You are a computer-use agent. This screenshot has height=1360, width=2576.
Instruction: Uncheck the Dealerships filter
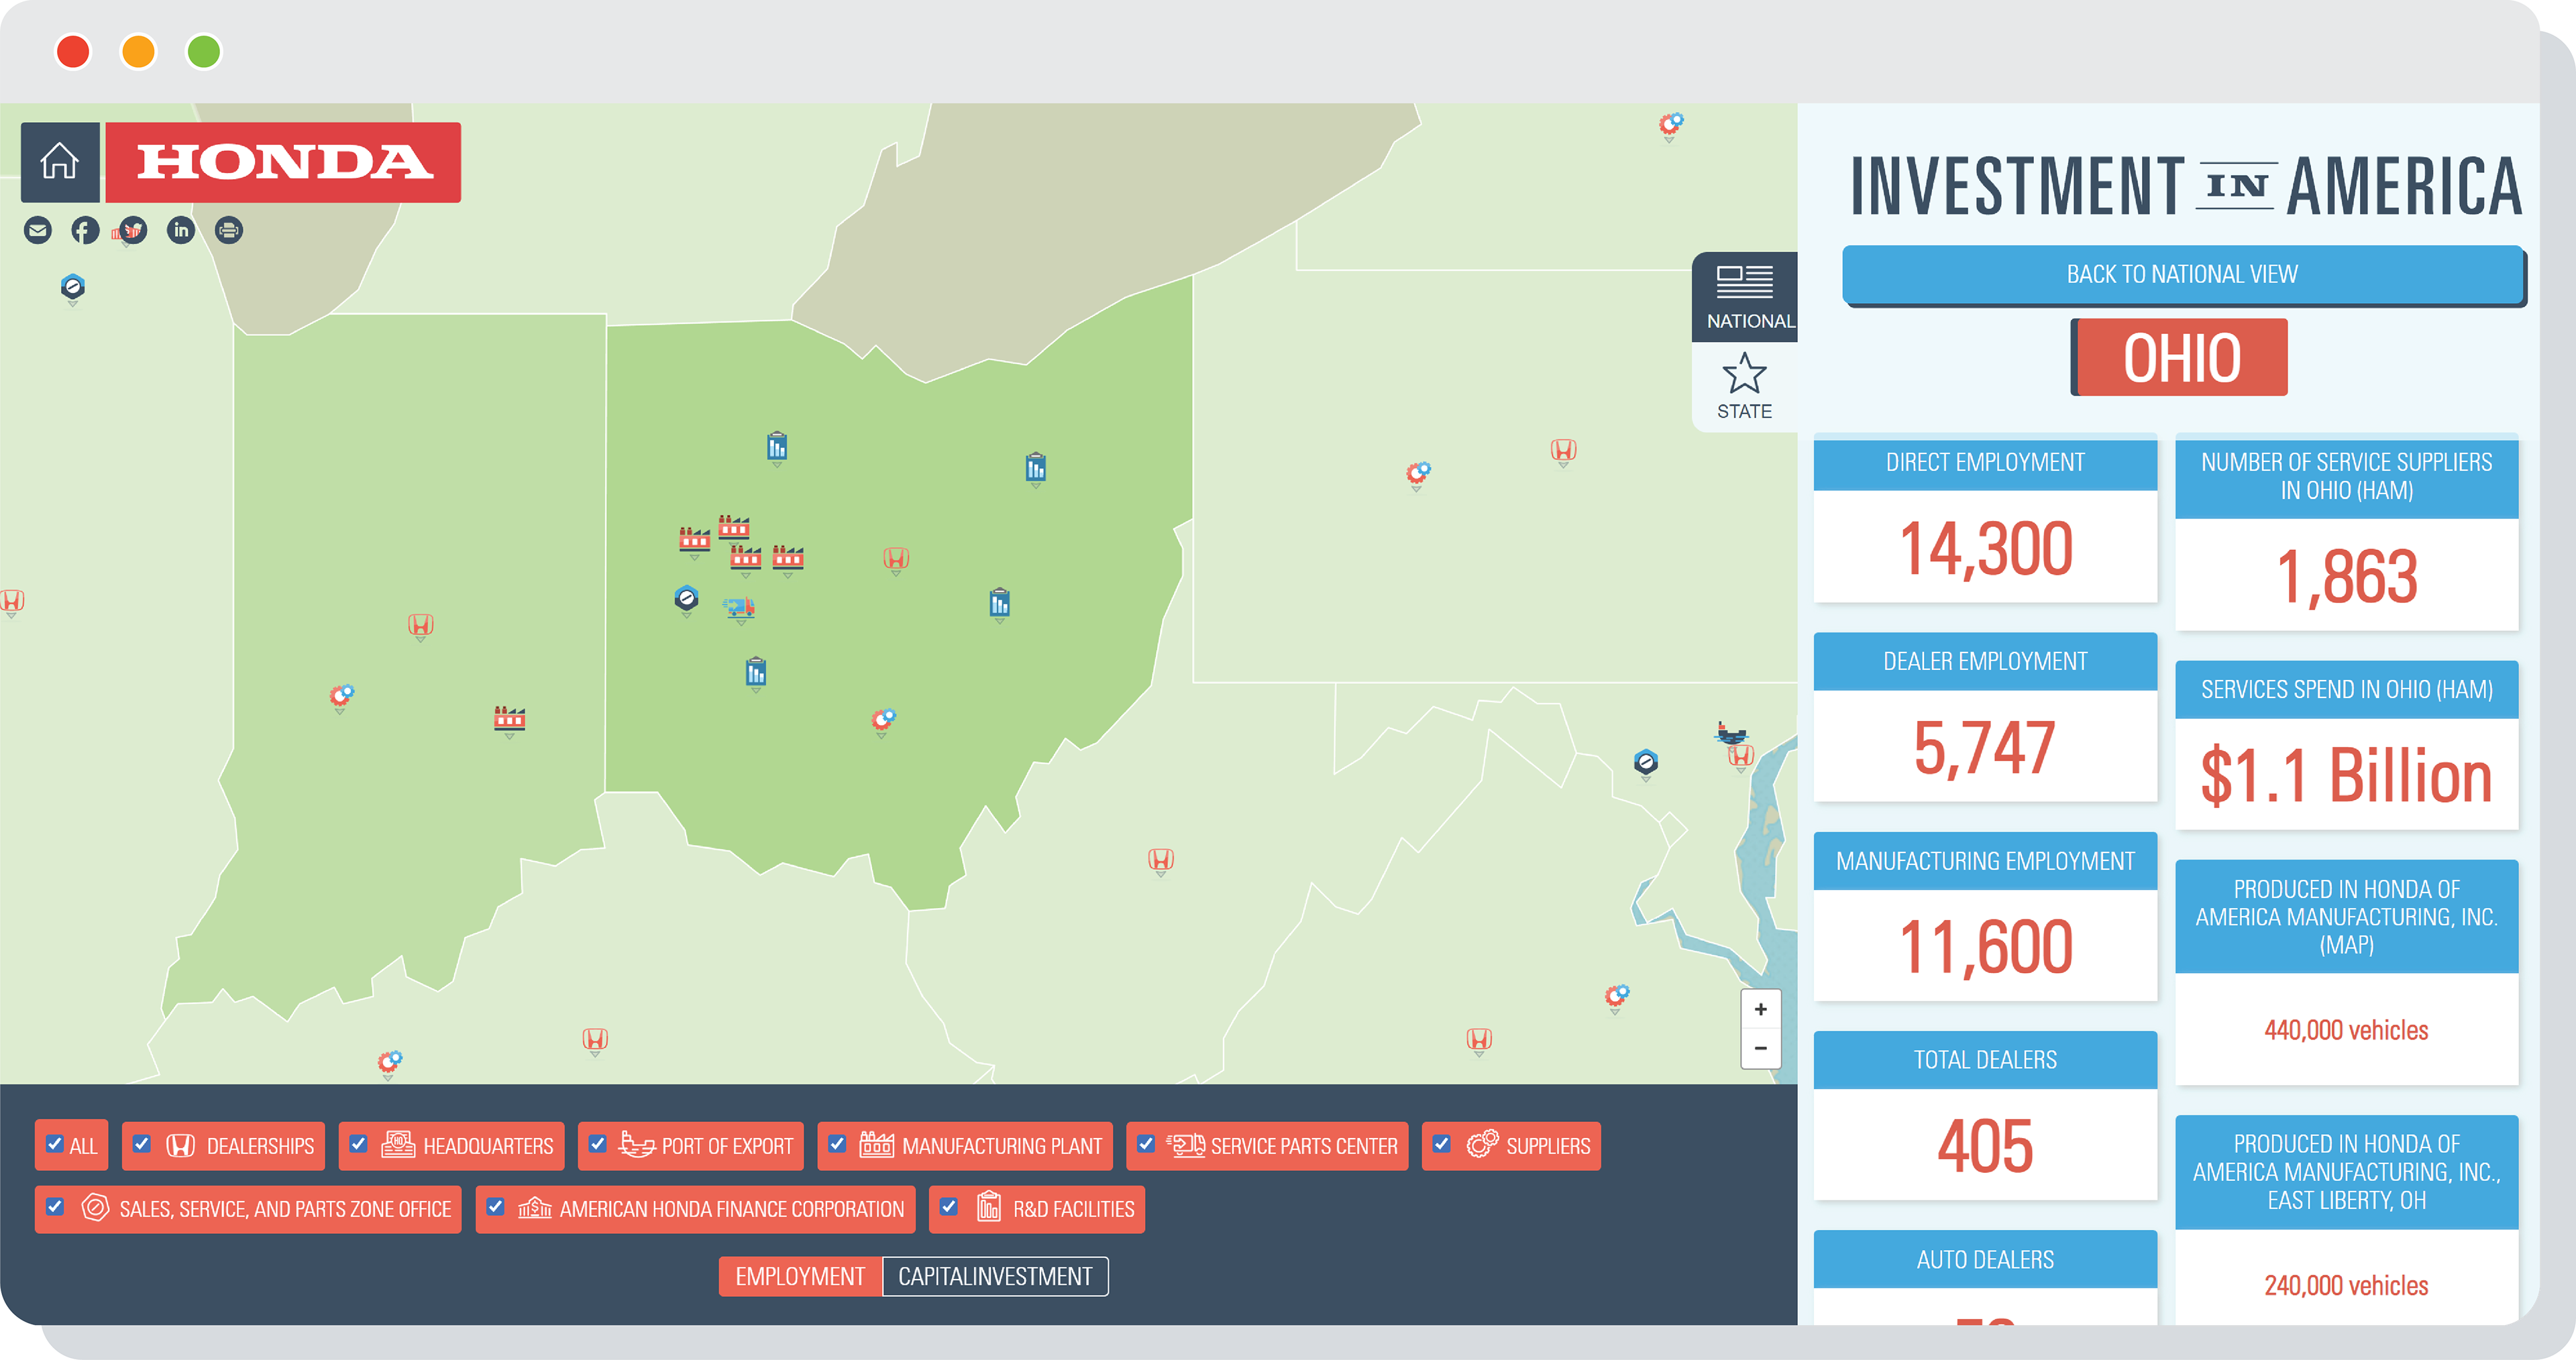tap(142, 1144)
